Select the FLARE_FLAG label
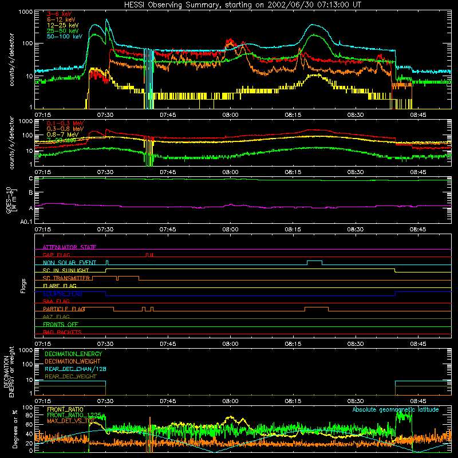Image resolution: width=458 pixels, height=458 pixels. click(60, 286)
